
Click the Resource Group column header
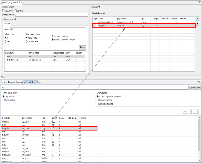coord(58,53)
